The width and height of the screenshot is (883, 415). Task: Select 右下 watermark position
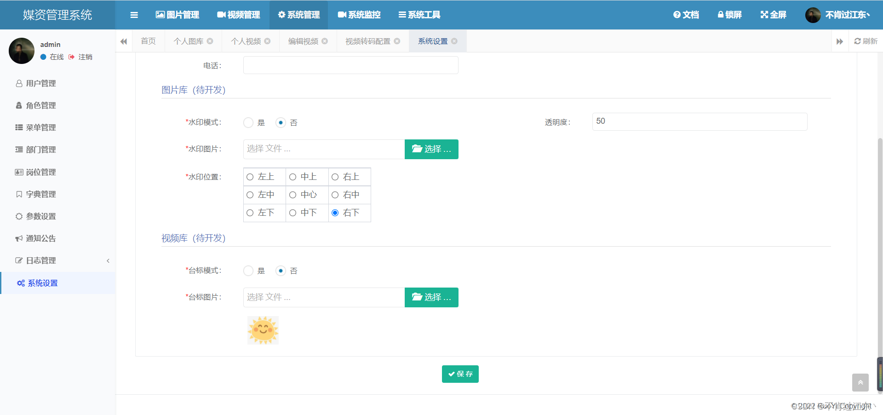pyautogui.click(x=335, y=213)
